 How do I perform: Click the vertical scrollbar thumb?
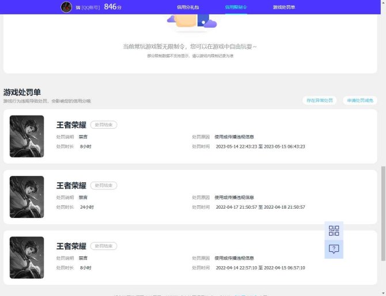(383, 213)
